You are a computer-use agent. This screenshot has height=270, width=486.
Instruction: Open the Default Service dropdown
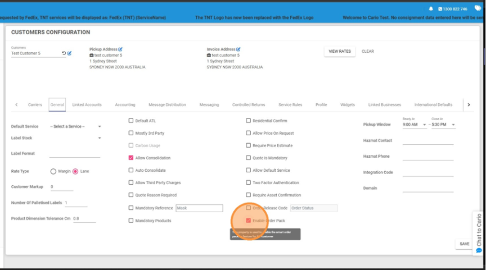point(76,126)
